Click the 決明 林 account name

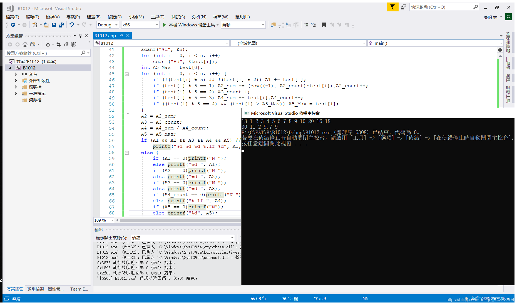point(490,17)
